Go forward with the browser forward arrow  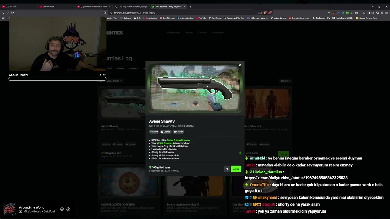(8, 13)
